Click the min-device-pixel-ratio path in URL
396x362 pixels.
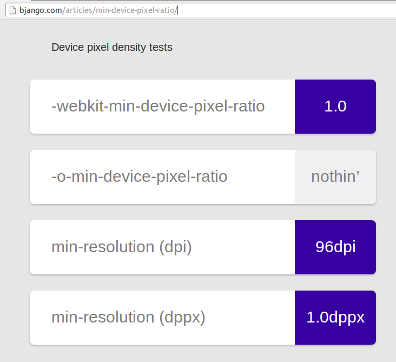135,10
